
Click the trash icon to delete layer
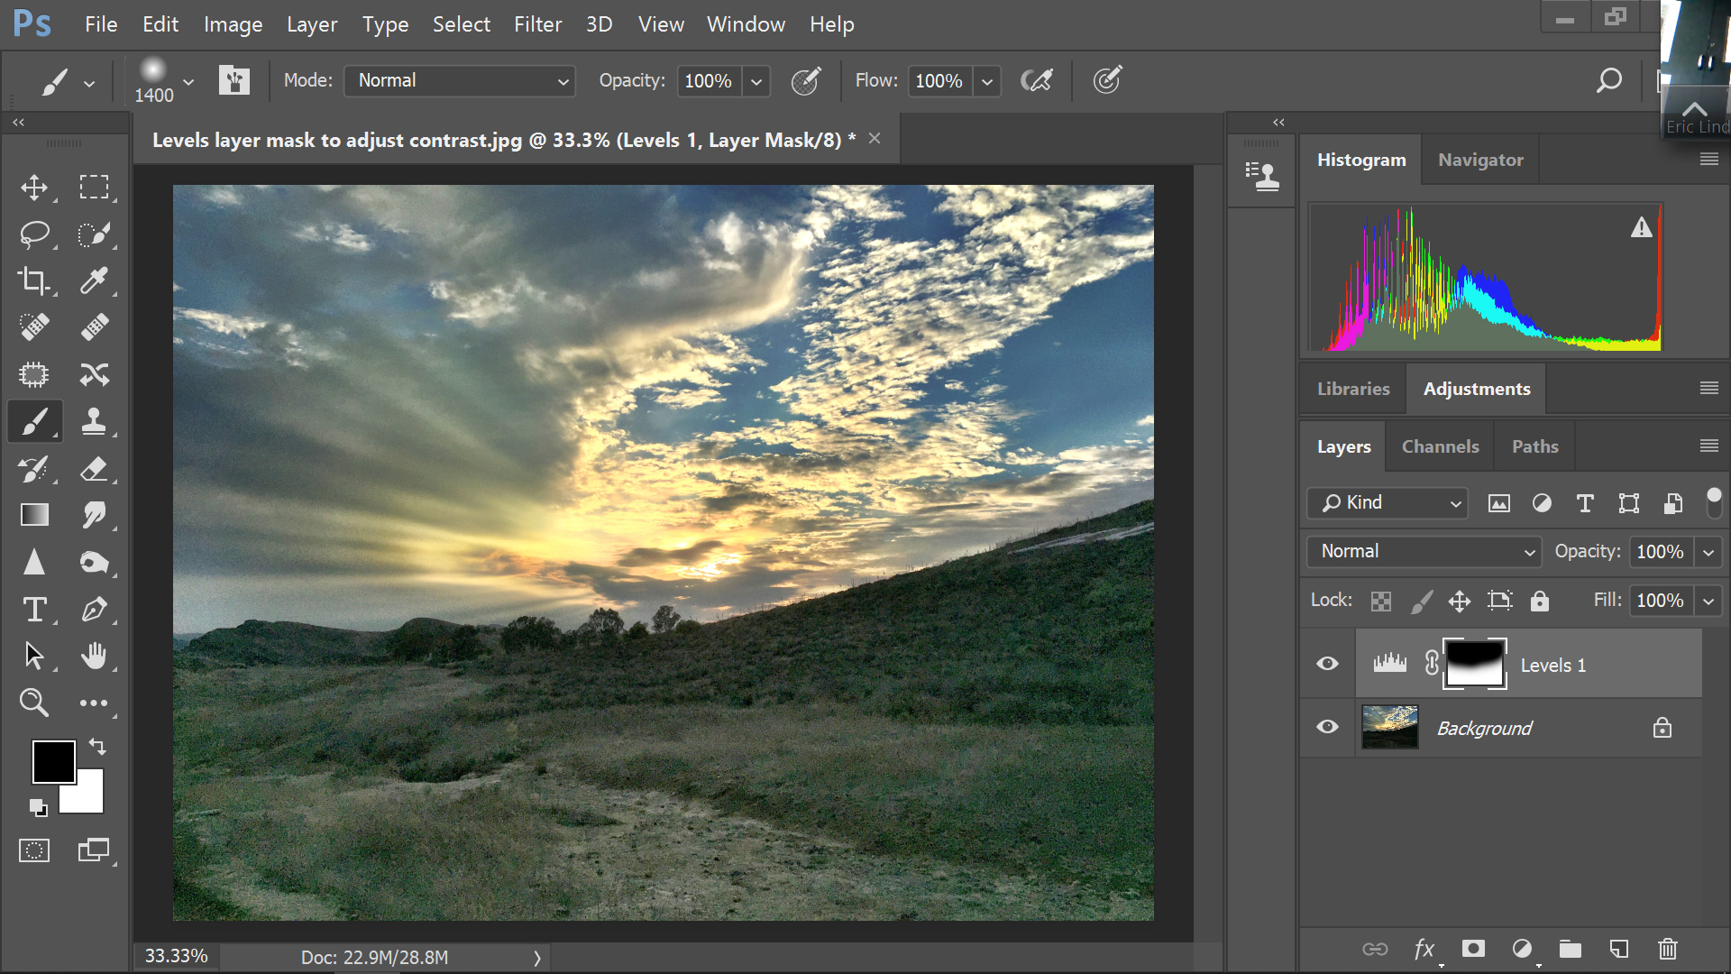[1668, 949]
